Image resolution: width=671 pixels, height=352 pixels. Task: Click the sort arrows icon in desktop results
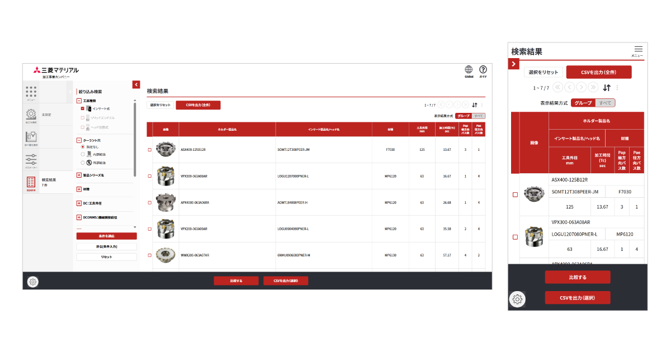click(x=474, y=104)
